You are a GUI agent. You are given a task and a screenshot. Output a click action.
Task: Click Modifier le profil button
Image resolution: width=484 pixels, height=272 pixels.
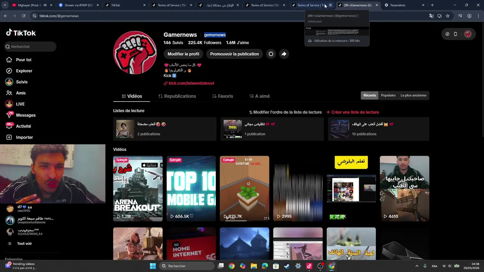pos(183,54)
